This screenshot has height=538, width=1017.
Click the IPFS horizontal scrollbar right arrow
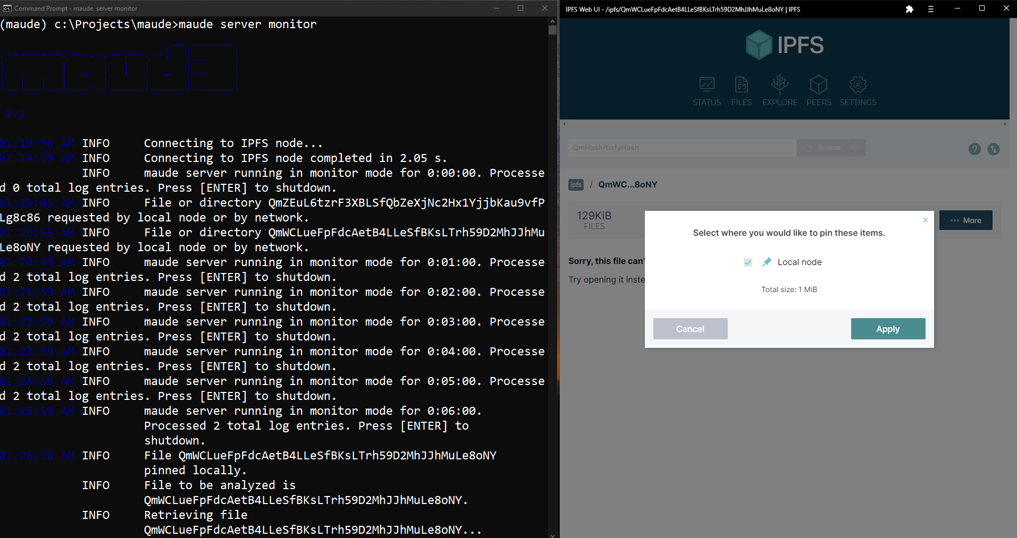coord(1005,124)
